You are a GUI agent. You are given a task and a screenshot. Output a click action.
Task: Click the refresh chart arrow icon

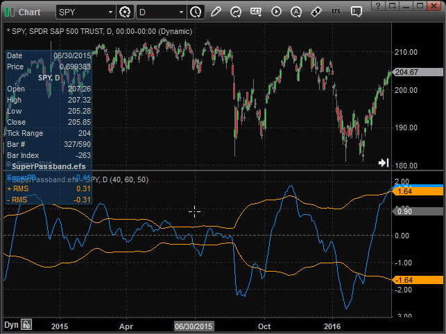236,12
